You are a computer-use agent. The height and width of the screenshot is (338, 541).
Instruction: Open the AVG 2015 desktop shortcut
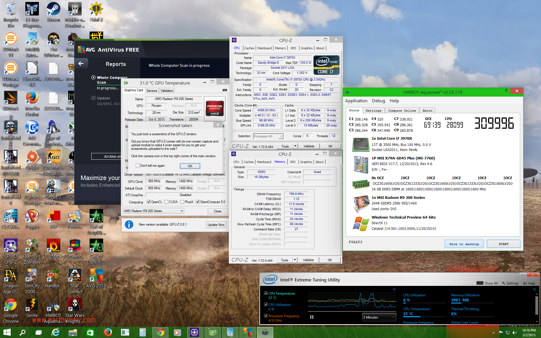tap(96, 278)
